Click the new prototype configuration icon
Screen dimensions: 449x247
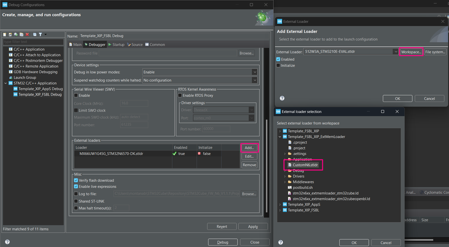tap(10, 34)
